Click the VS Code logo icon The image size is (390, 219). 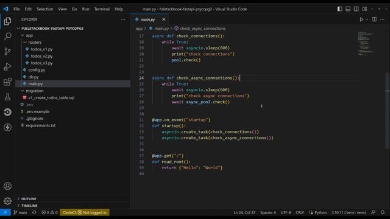pyautogui.click(x=5, y=9)
